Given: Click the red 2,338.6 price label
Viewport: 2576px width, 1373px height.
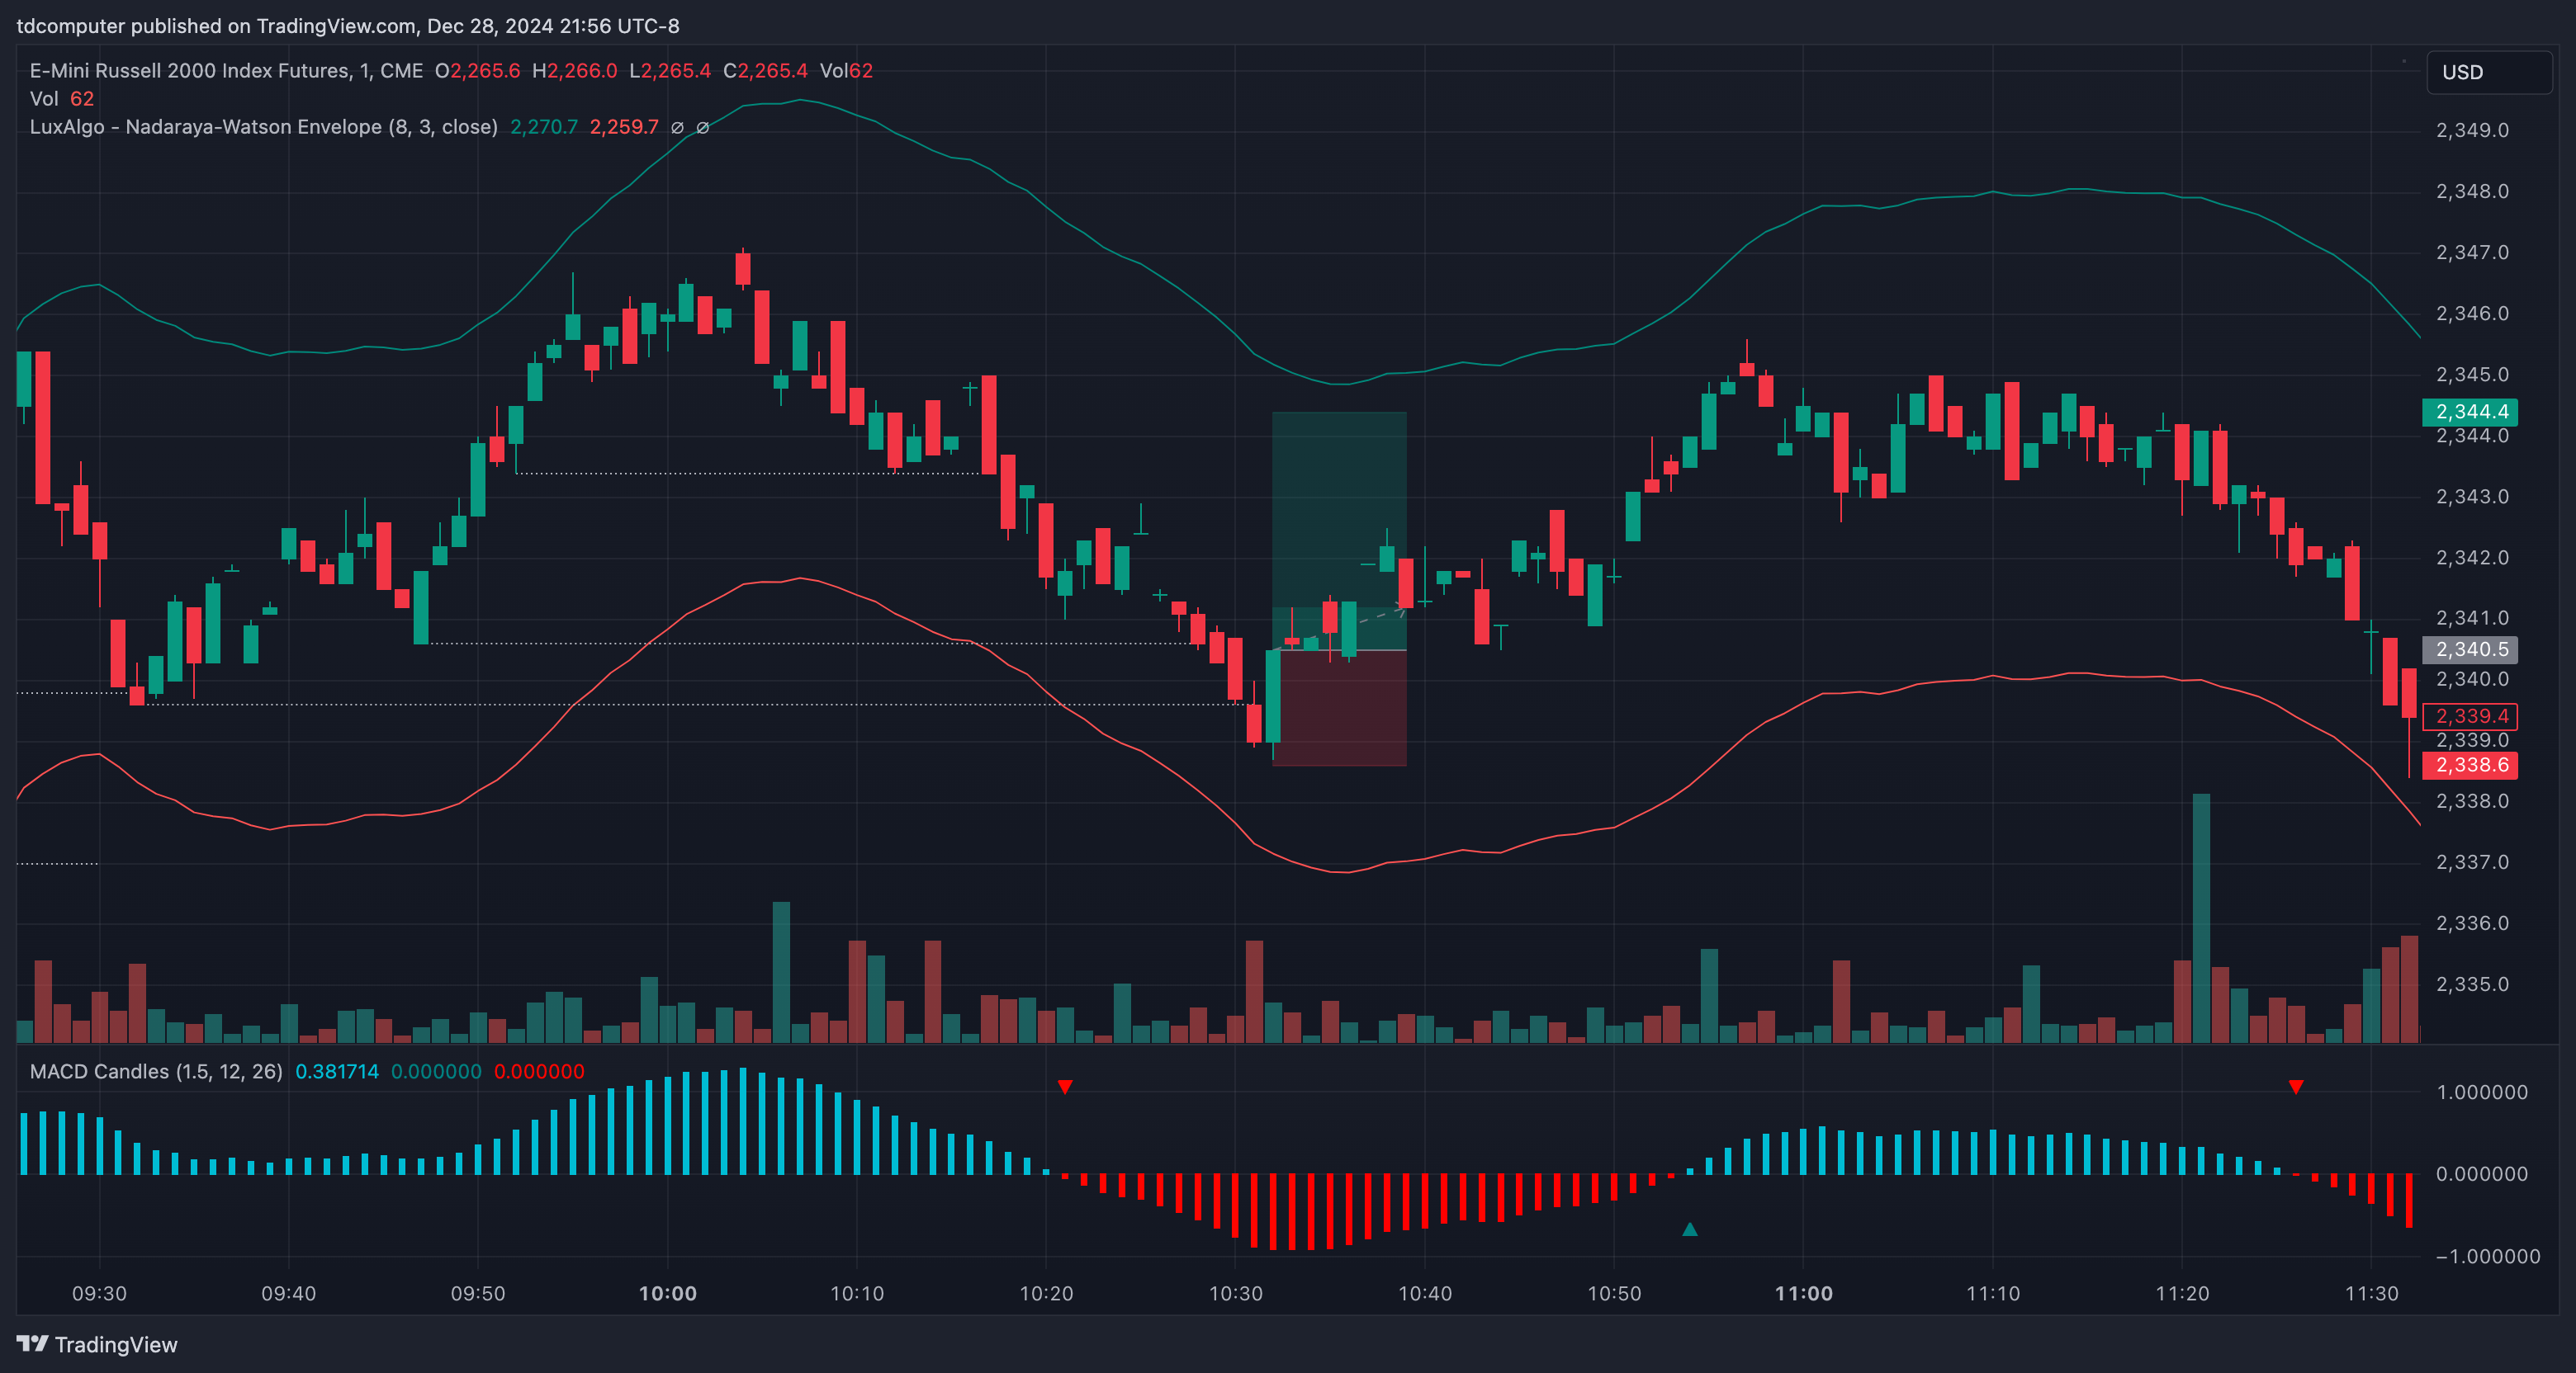Looking at the screenshot, I should click(x=2470, y=766).
